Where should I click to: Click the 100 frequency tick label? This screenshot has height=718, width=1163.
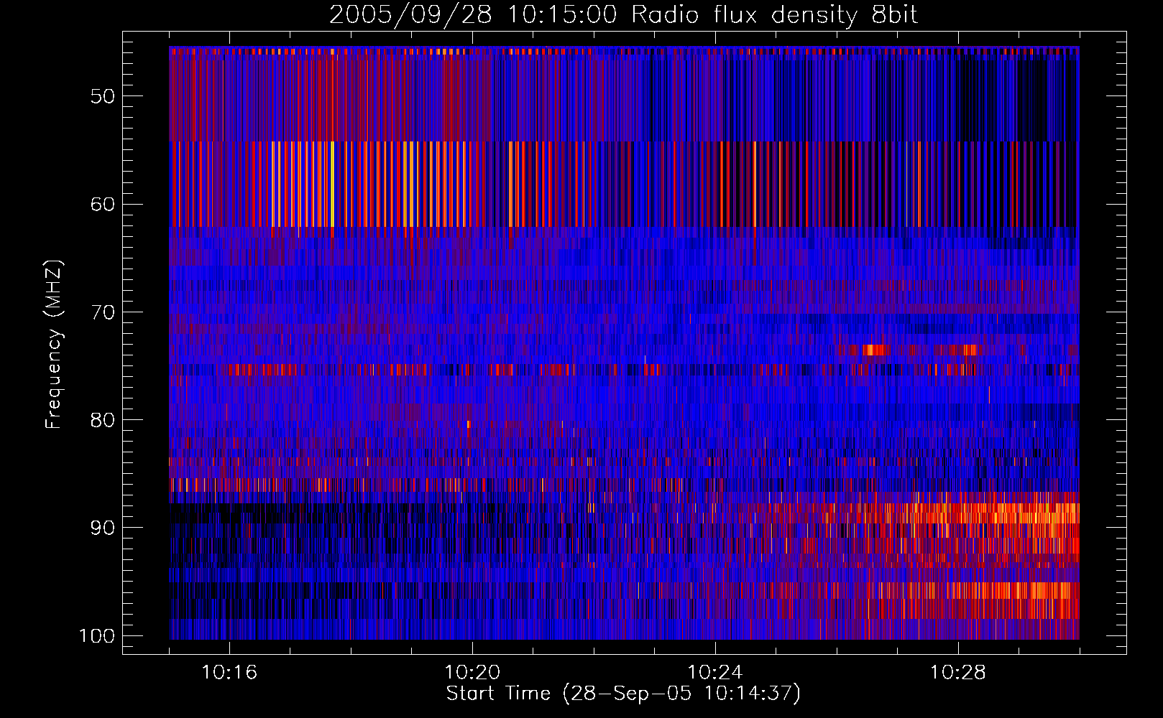pyautogui.click(x=97, y=636)
